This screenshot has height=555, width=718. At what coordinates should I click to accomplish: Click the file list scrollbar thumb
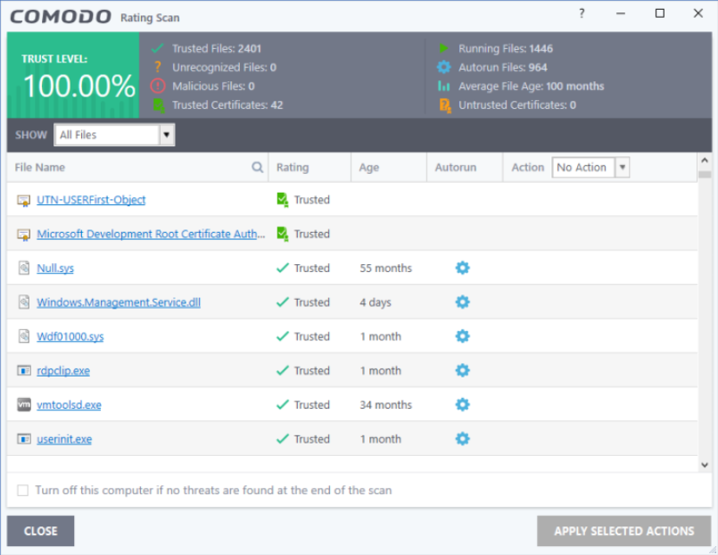(705, 175)
